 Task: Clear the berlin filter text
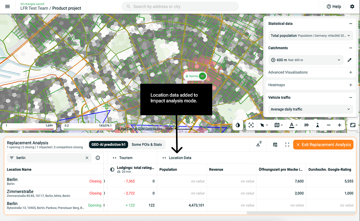tap(87, 158)
